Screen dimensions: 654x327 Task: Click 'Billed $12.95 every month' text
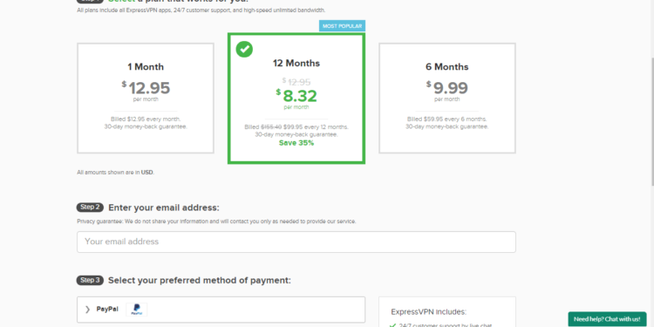[146, 119]
